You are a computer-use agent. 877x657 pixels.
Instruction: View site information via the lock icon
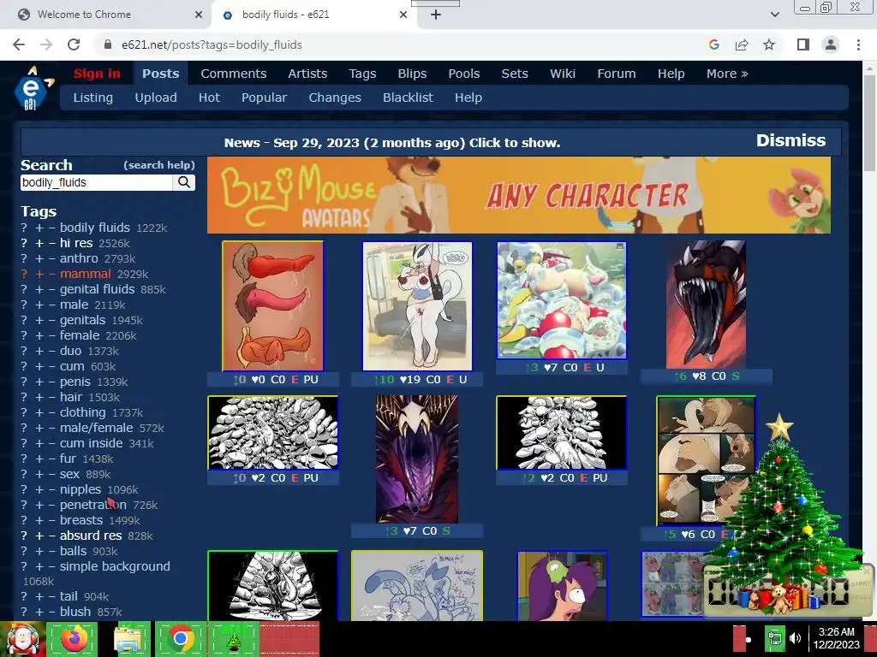click(x=108, y=44)
